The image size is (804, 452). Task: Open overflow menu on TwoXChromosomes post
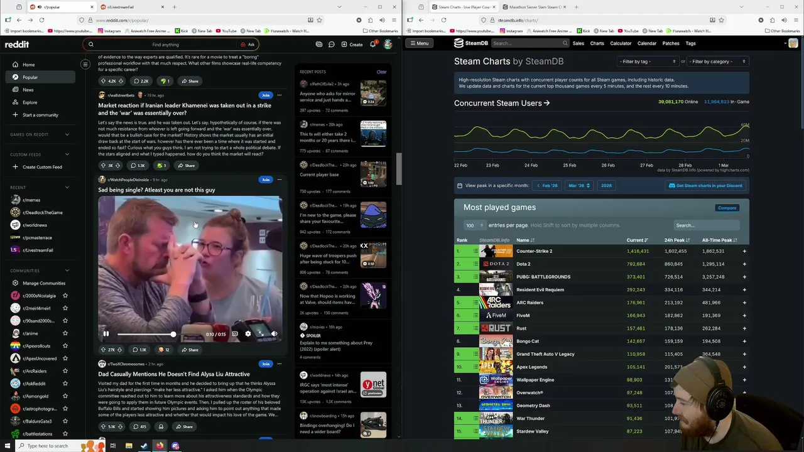point(280,364)
